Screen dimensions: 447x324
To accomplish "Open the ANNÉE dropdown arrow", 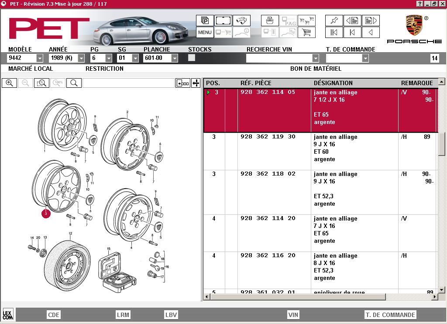I will coord(81,58).
